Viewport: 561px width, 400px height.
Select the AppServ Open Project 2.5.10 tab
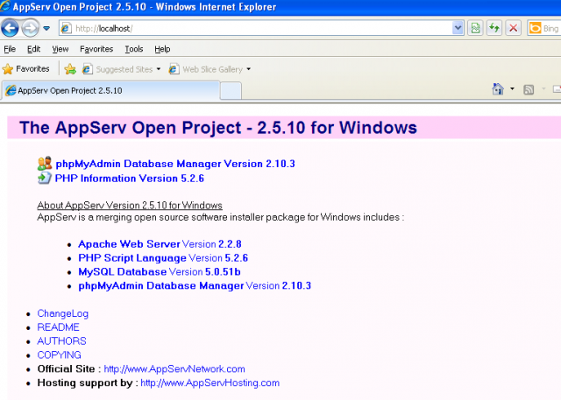[111, 91]
